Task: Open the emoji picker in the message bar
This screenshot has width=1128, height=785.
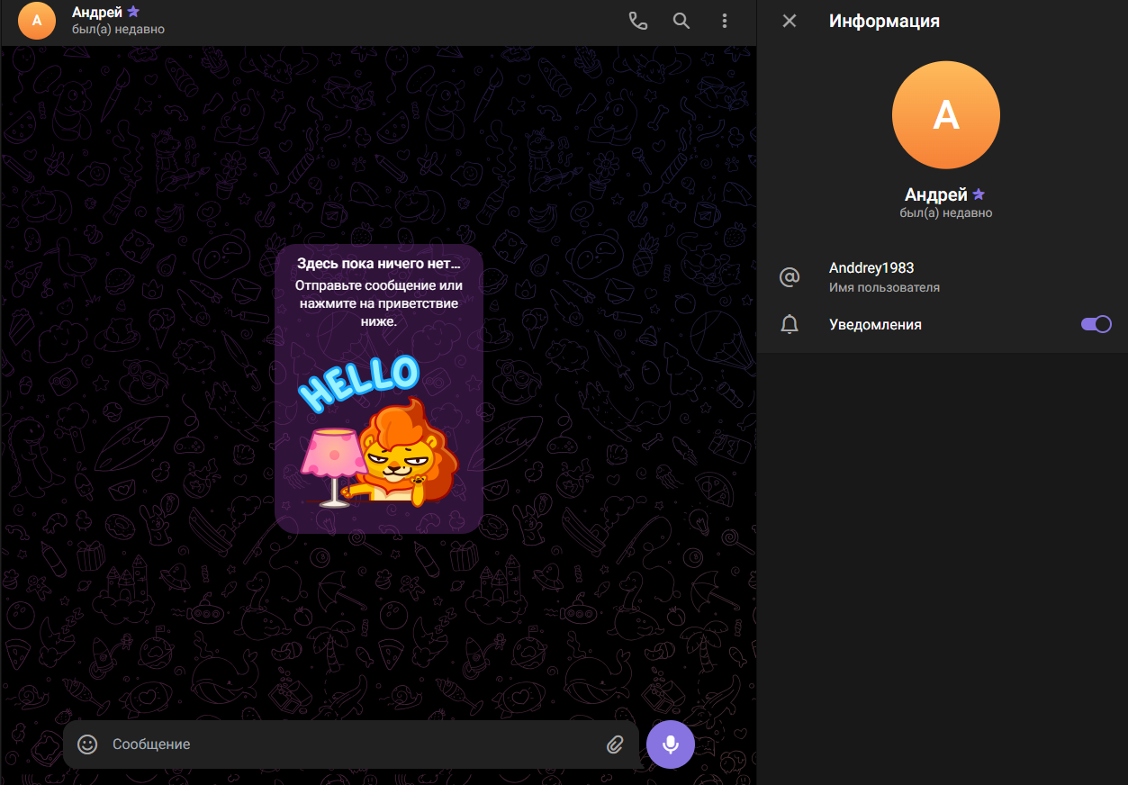Action: pos(87,744)
